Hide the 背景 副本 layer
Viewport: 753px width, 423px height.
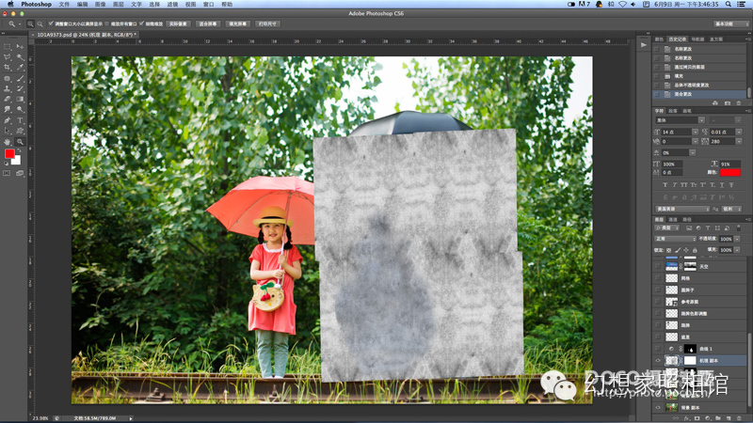pyautogui.click(x=658, y=408)
